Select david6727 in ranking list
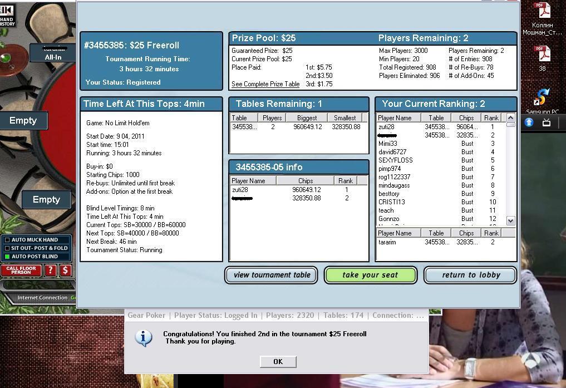The width and height of the screenshot is (566, 388). pyautogui.click(x=440, y=151)
